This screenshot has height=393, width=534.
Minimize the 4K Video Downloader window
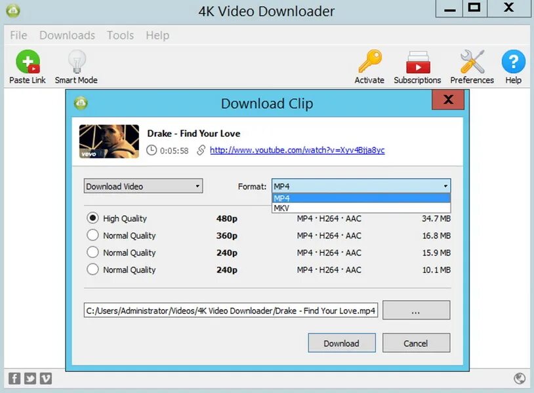pos(449,9)
